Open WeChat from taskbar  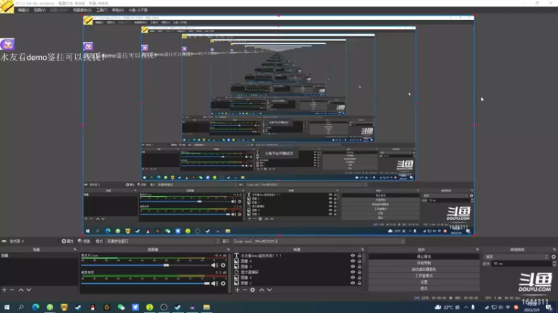121,307
